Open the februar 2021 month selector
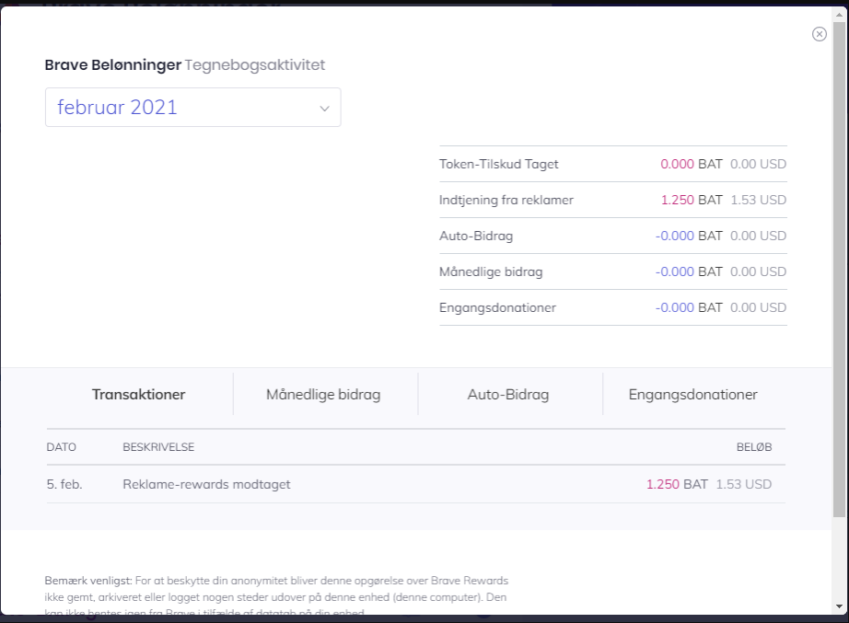 pyautogui.click(x=192, y=108)
